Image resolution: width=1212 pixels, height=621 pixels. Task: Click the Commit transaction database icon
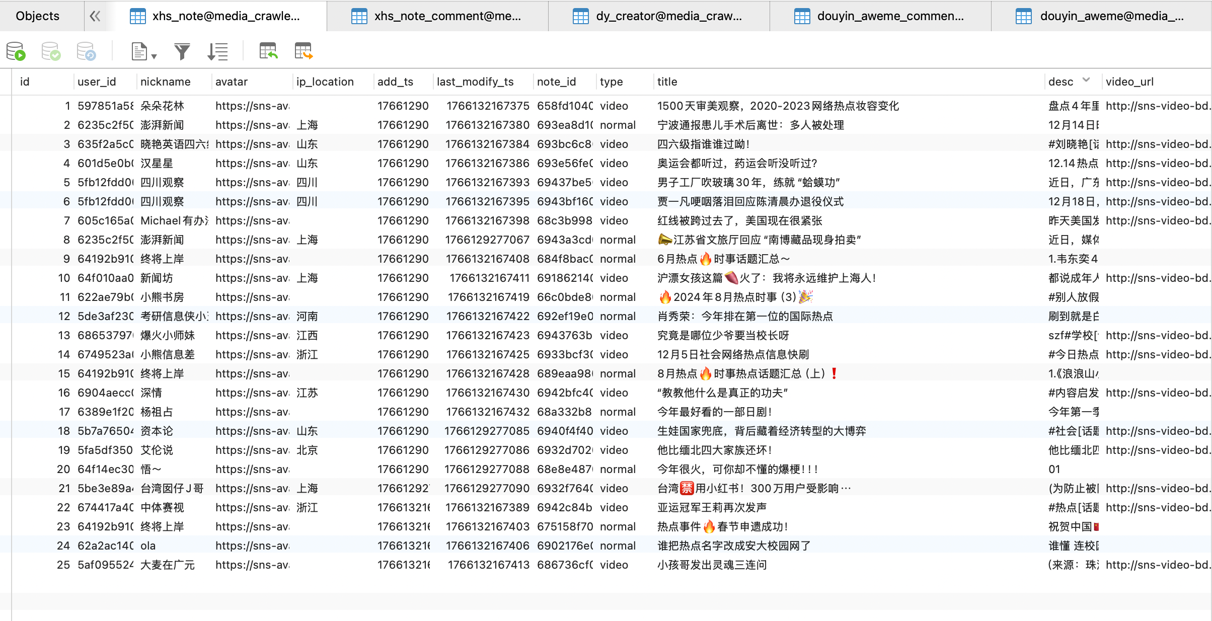coord(51,51)
